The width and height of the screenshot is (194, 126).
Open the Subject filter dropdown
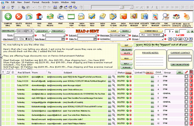click(x=96, y=36)
